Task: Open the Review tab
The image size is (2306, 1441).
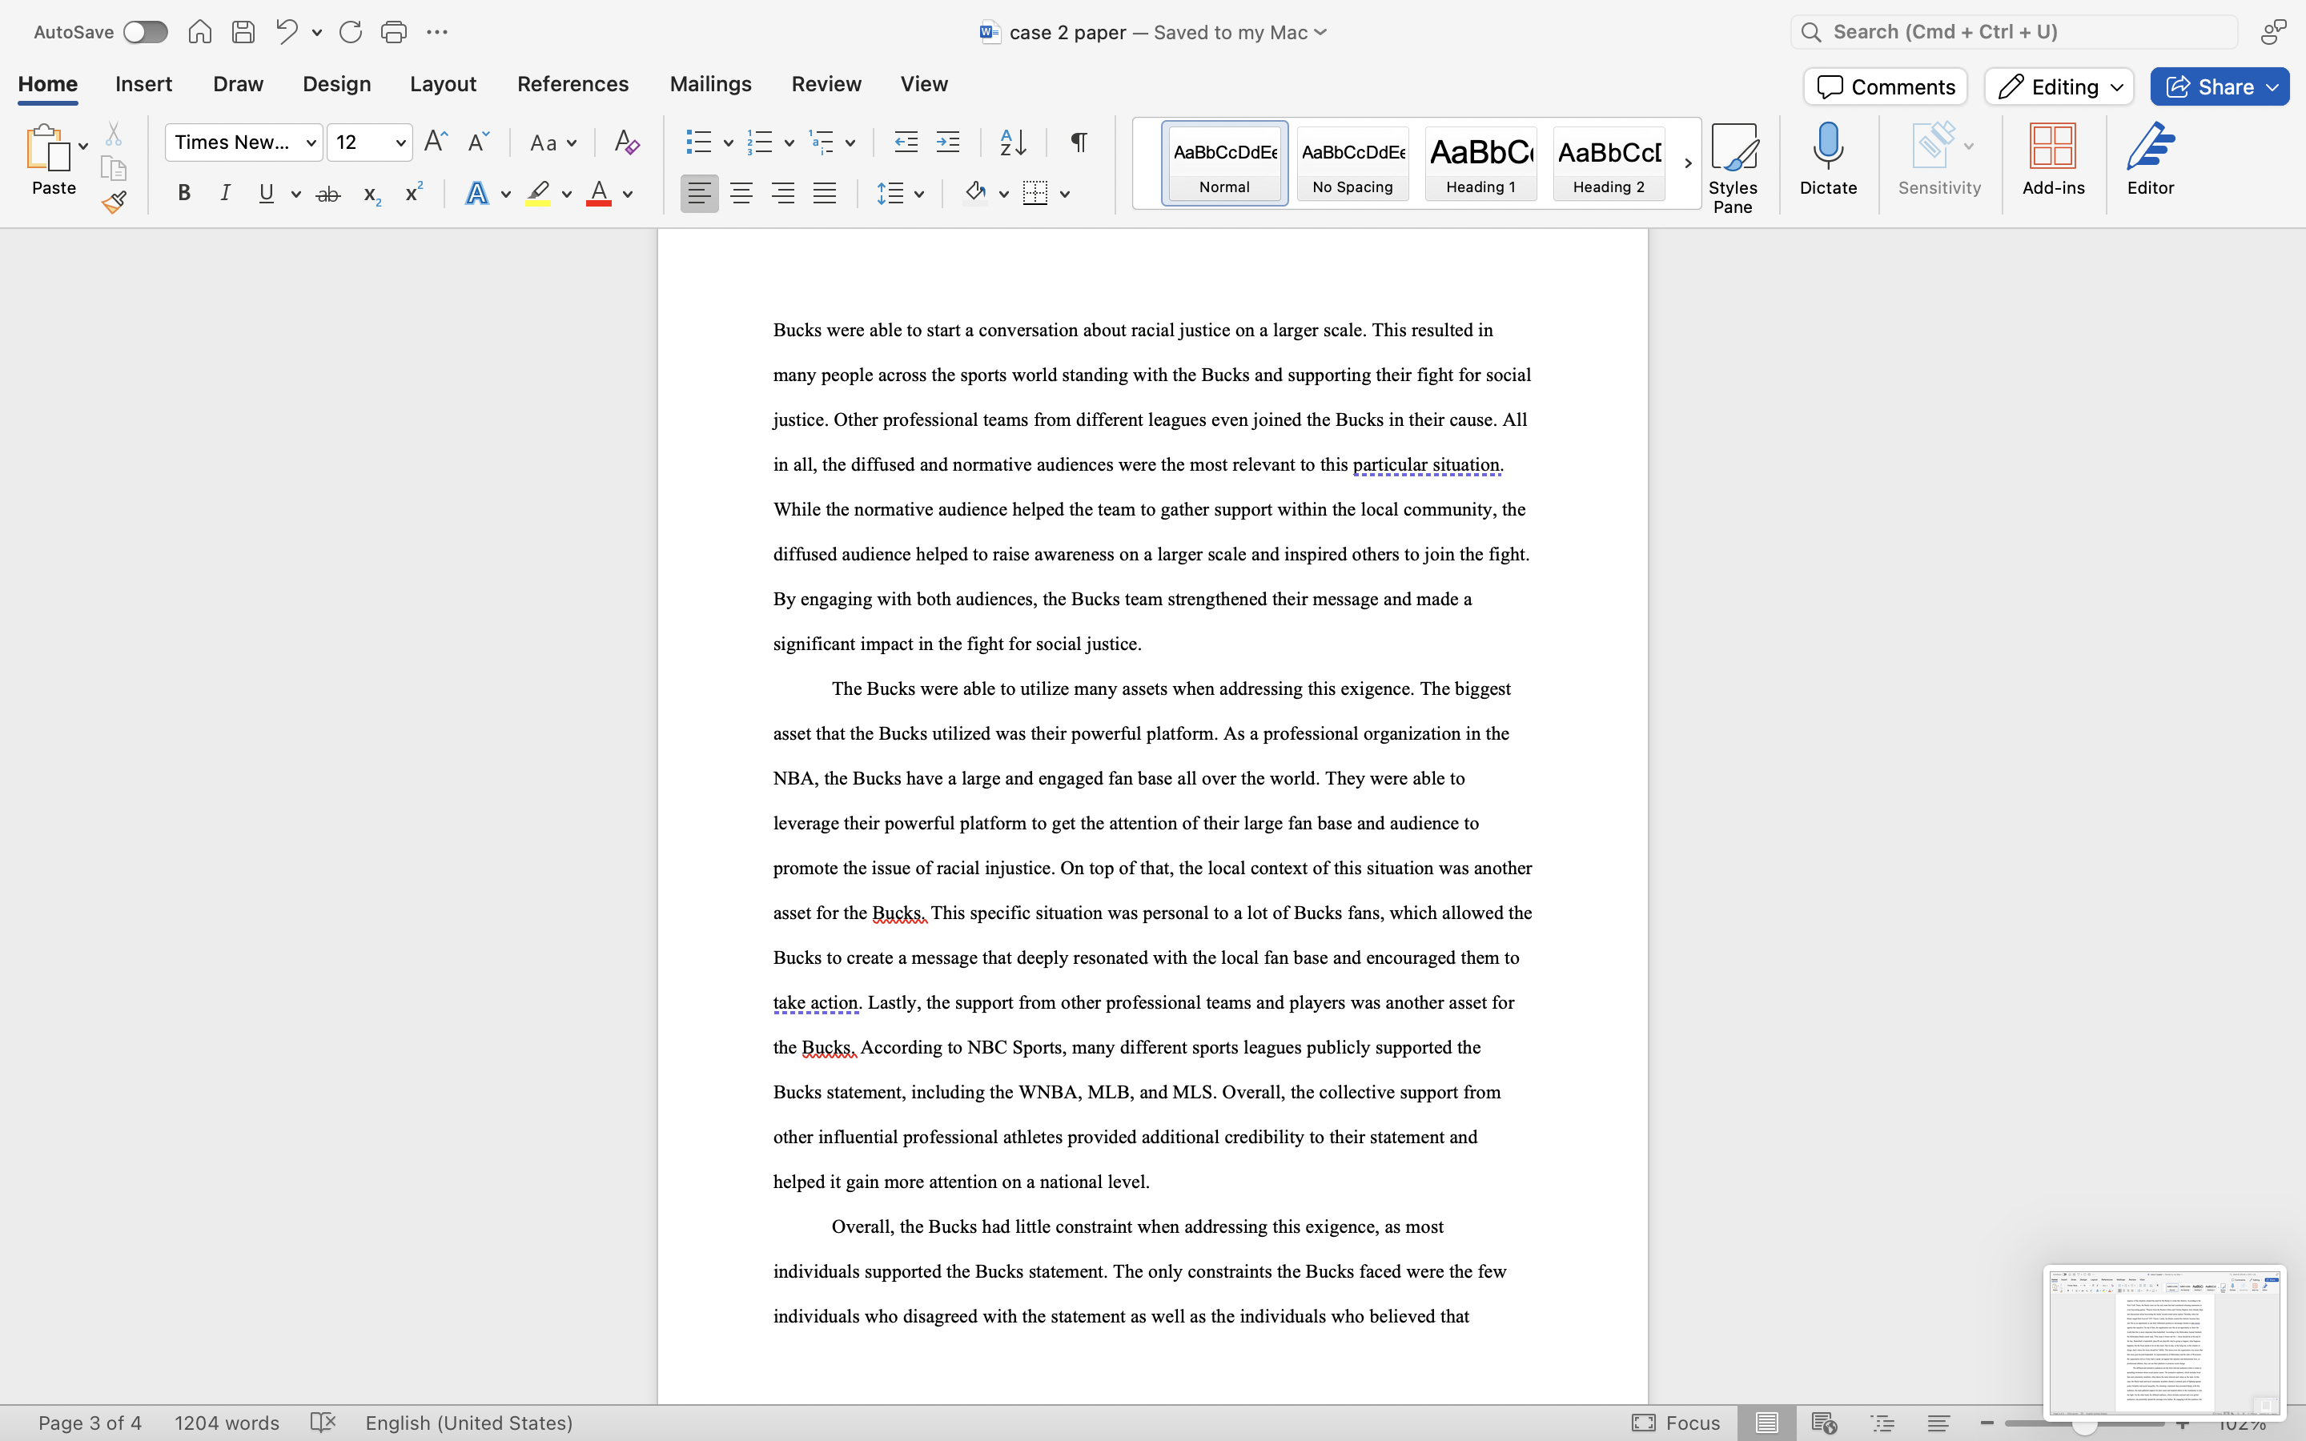Action: pyautogui.click(x=826, y=84)
